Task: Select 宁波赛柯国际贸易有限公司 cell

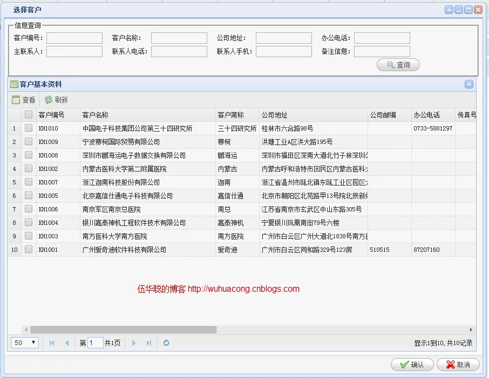Action: (x=147, y=142)
